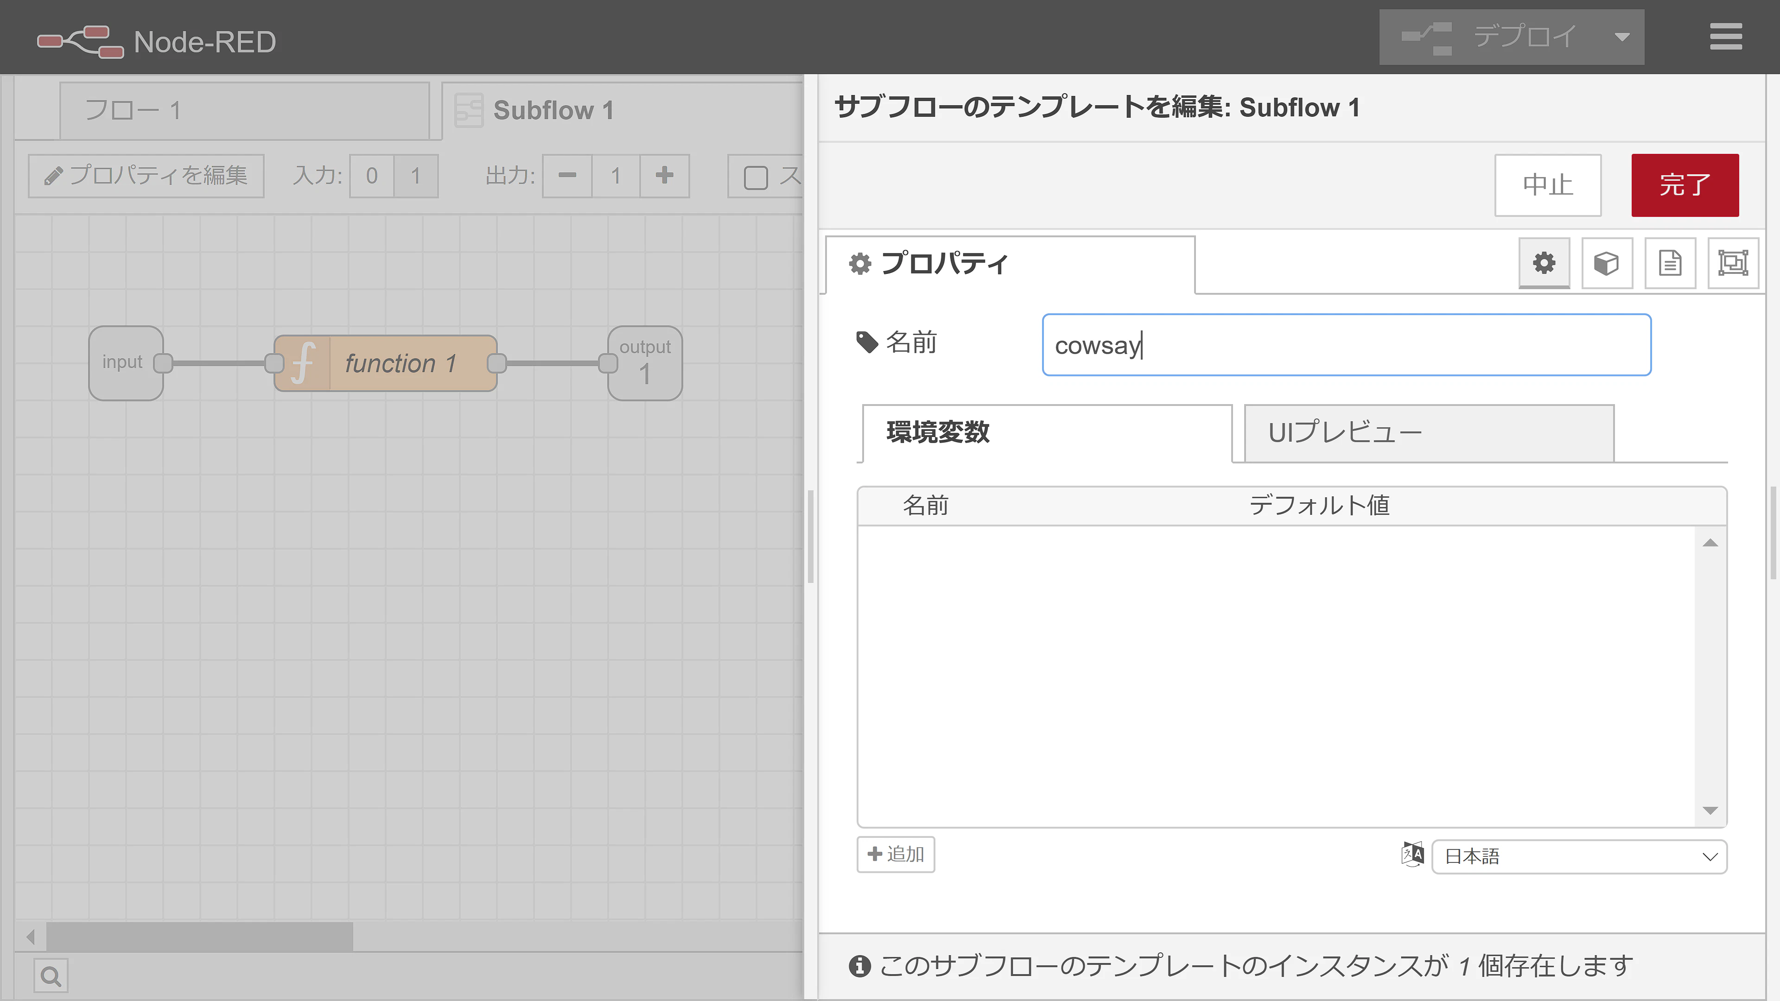Click the Node-RED logo icon
The image size is (1780, 1001).
(x=80, y=41)
